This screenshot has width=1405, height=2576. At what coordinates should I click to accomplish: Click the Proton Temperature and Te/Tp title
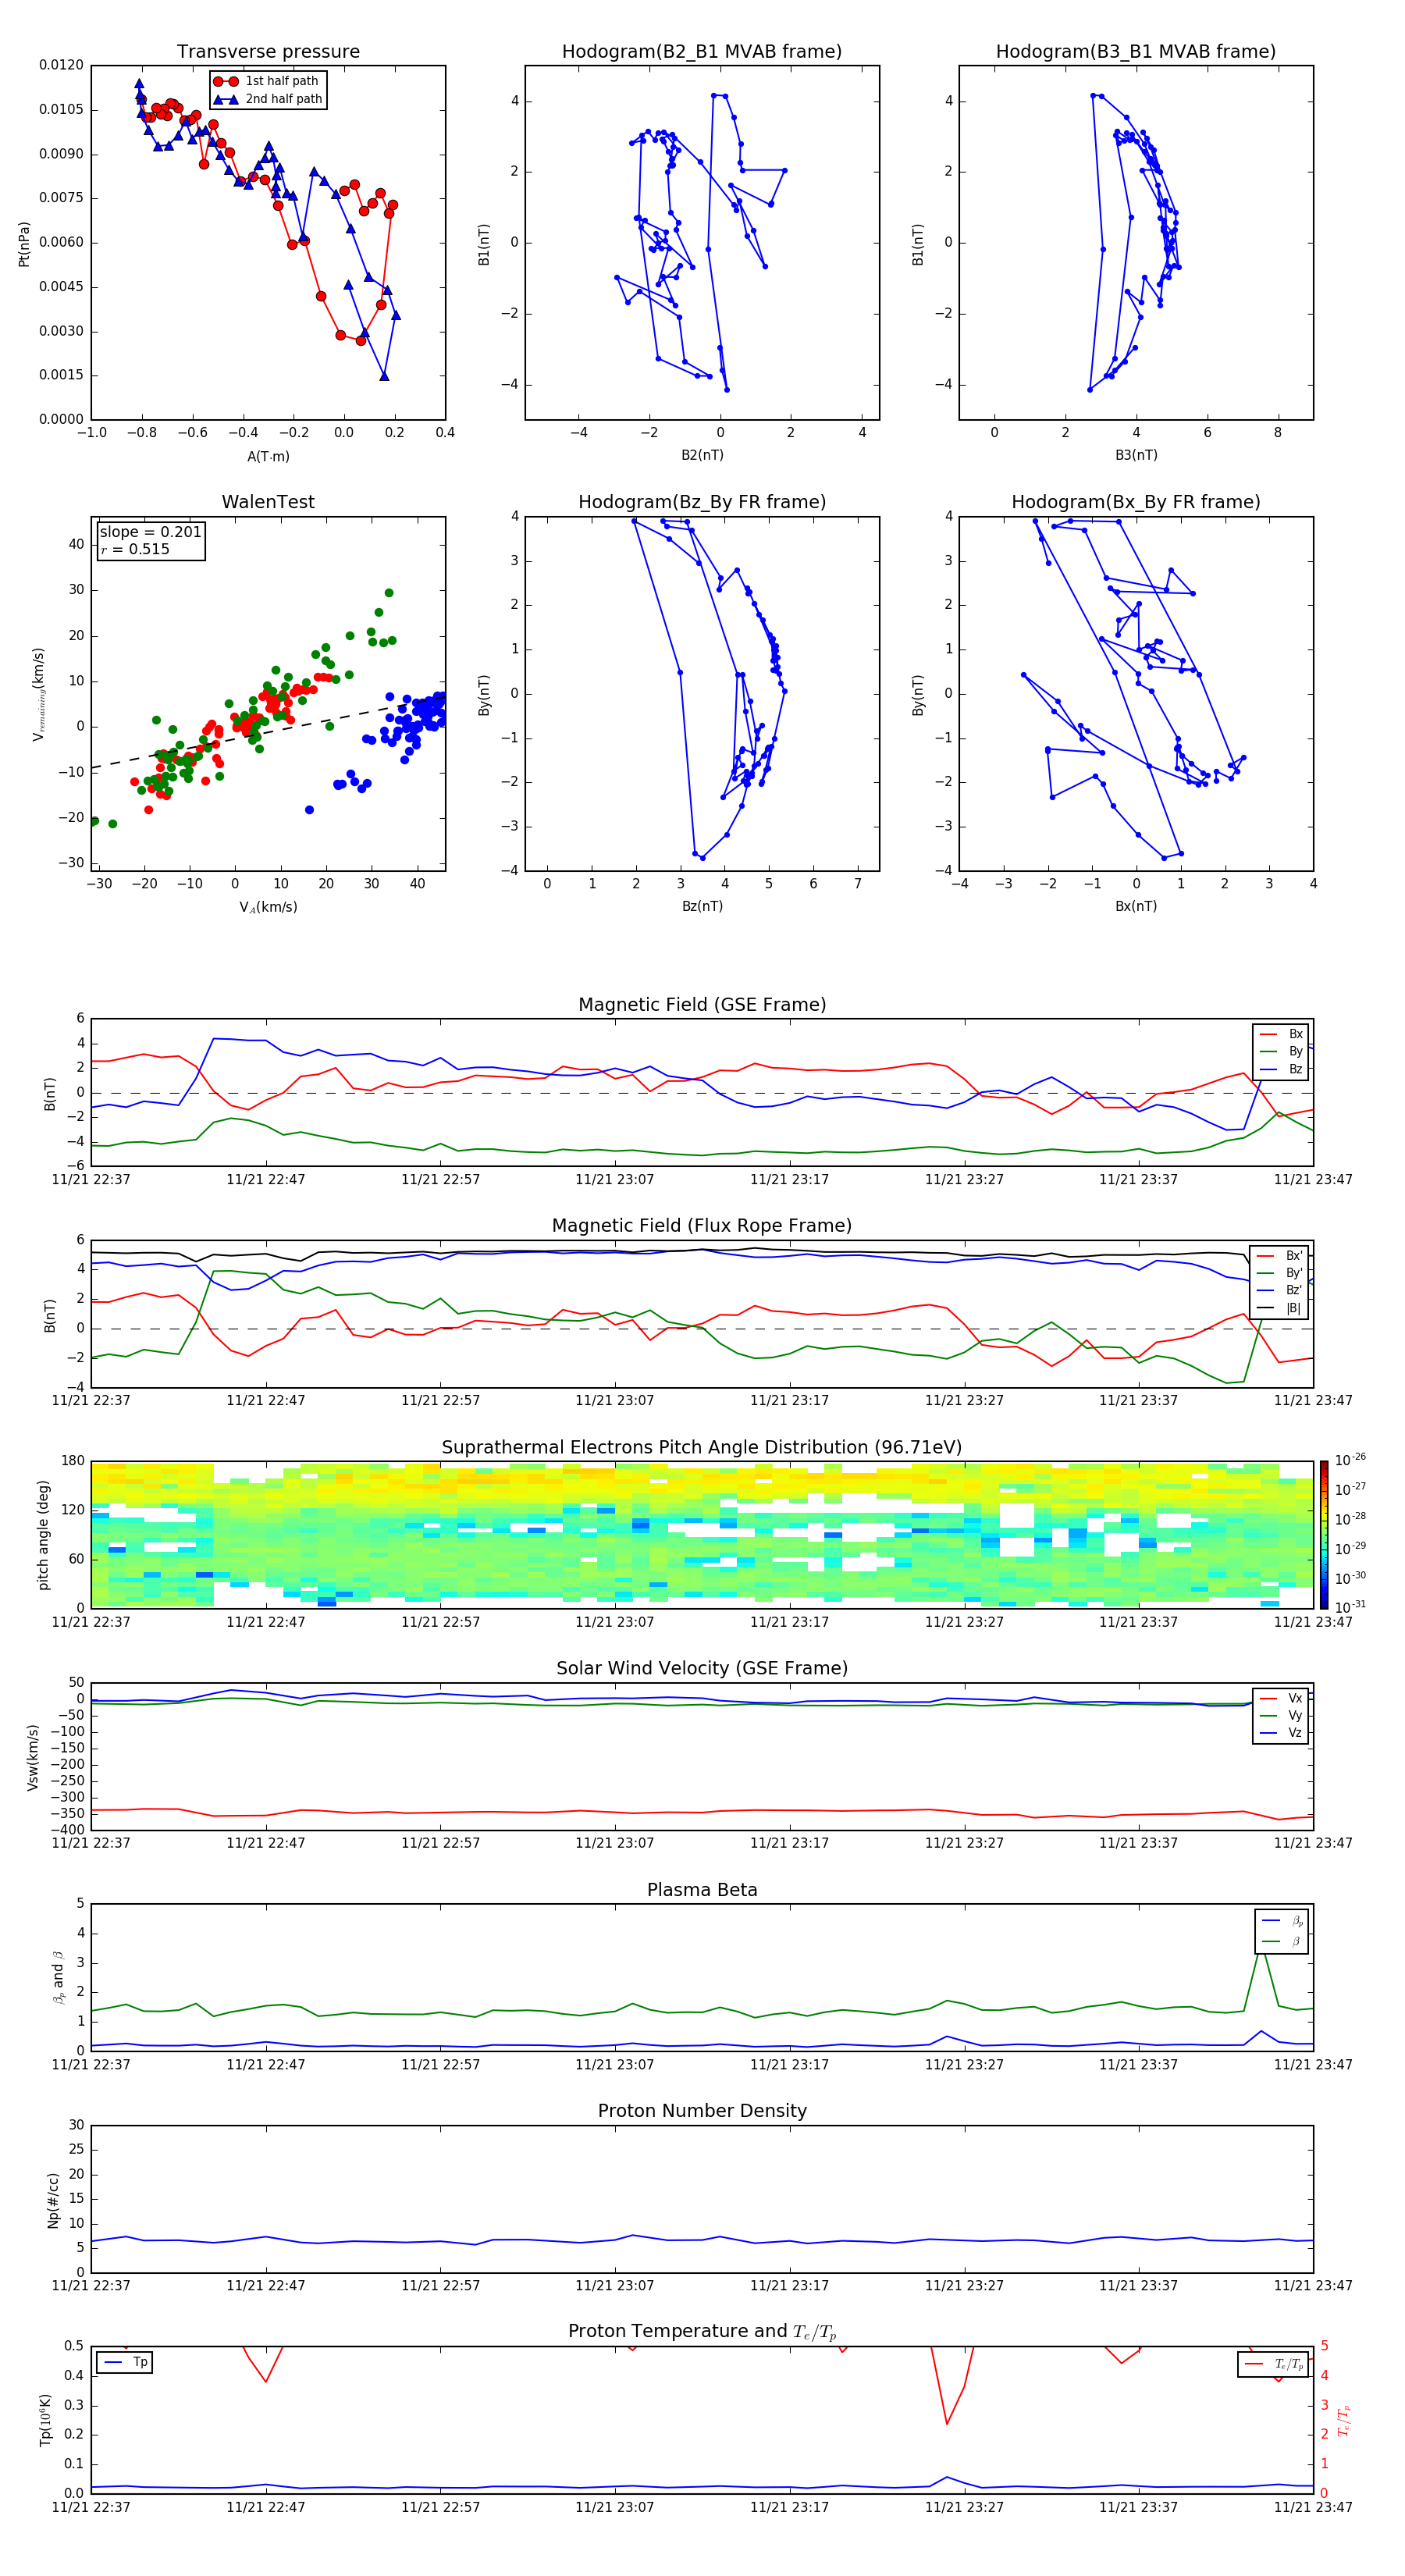pyautogui.click(x=702, y=2332)
